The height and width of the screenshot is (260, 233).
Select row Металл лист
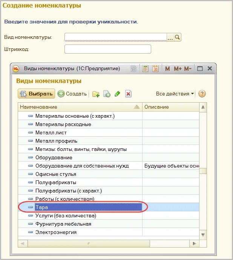(108, 133)
